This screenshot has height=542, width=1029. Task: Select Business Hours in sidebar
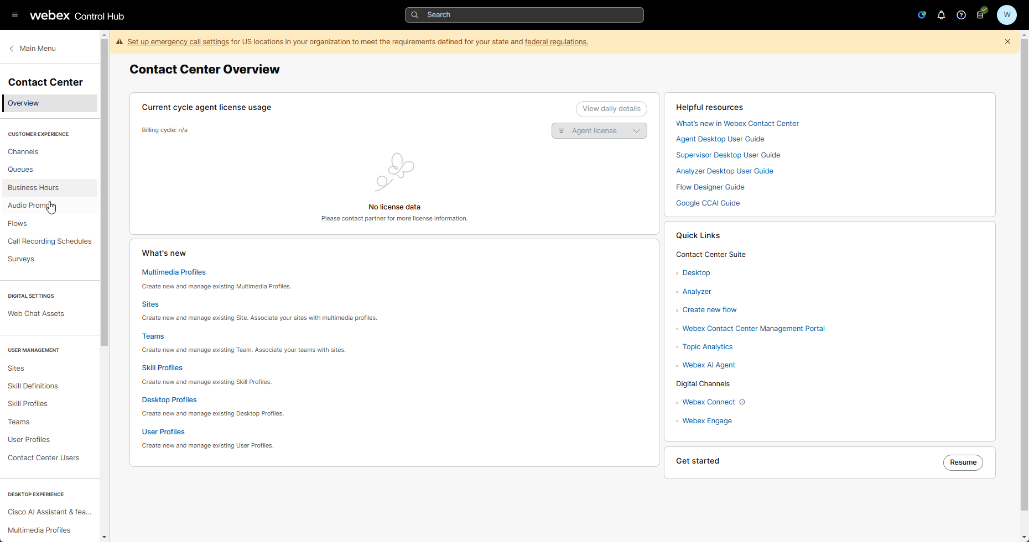point(33,188)
